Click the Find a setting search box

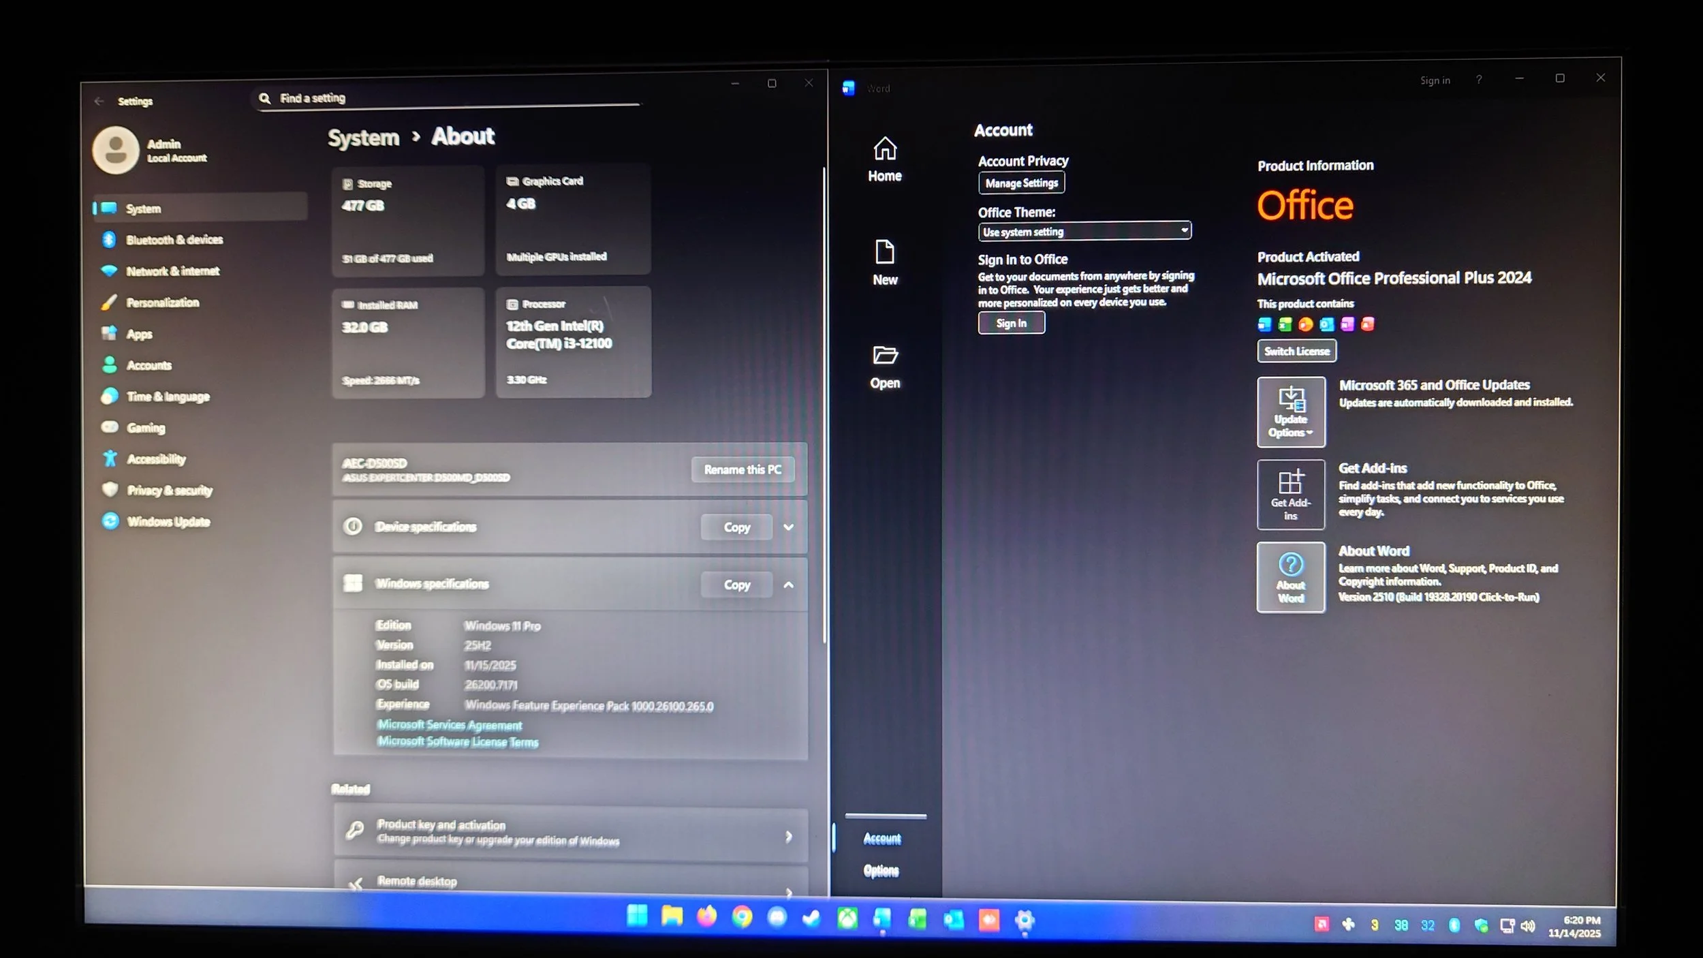point(450,99)
